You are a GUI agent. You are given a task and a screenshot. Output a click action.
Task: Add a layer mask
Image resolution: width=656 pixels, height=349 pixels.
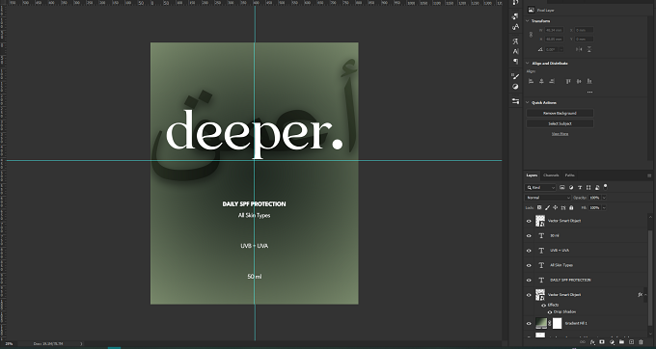coord(602,342)
